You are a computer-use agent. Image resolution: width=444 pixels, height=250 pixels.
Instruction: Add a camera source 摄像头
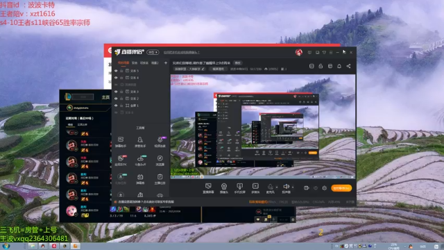224,188
